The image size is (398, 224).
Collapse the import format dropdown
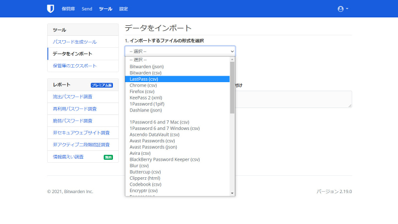[180, 51]
